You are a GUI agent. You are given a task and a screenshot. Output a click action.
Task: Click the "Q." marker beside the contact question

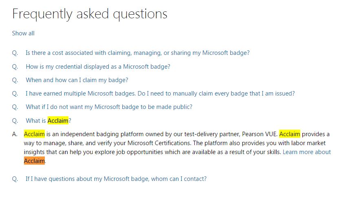[15, 178]
